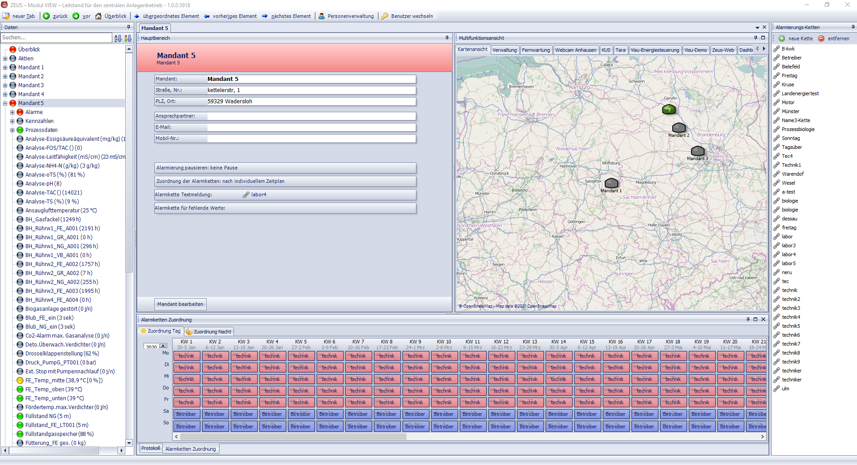The height and width of the screenshot is (465, 857).
Task: Expand Mandant 3 tree node
Action: tap(5, 85)
